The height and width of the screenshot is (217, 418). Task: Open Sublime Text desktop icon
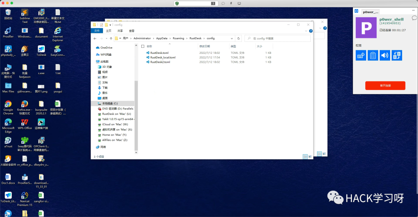click(x=24, y=16)
